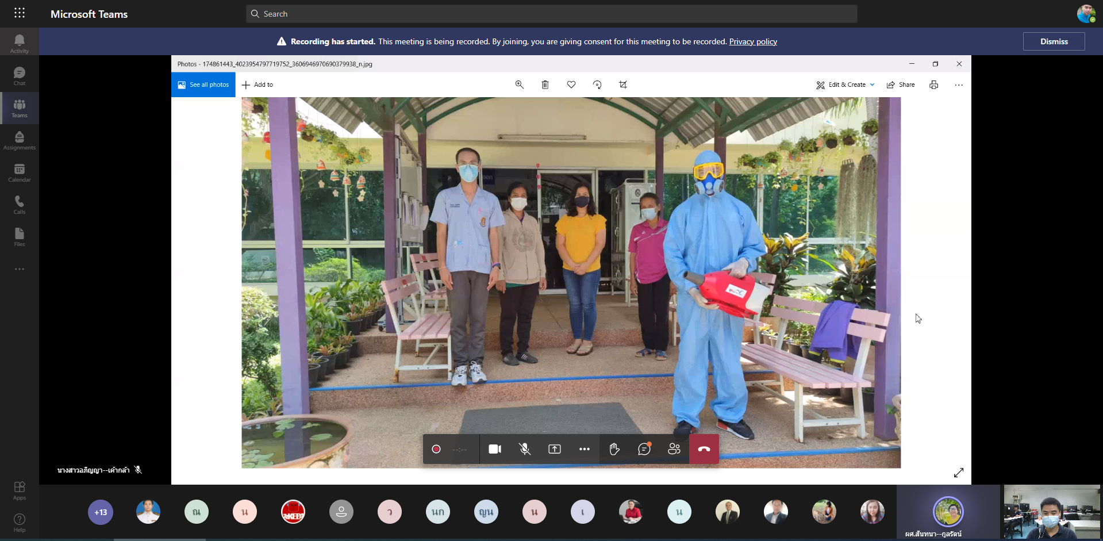Raise your hand in the meeting
The height and width of the screenshot is (541, 1103).
614,449
